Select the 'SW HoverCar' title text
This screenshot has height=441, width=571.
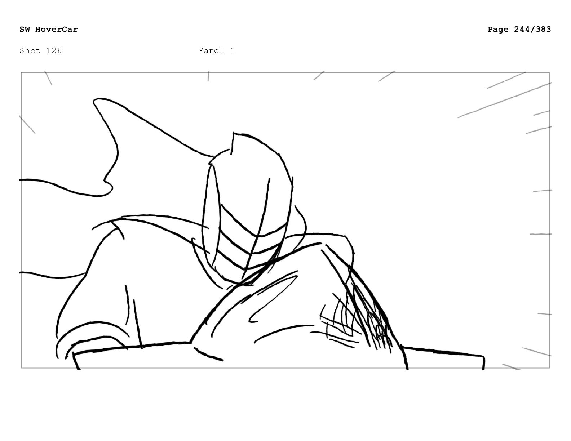[49, 29]
